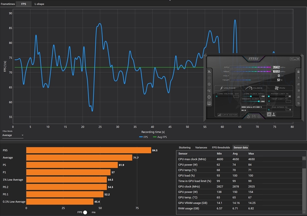307x216 pixels.
Task: Click the Afterburner information icon
Action: click(209, 84)
